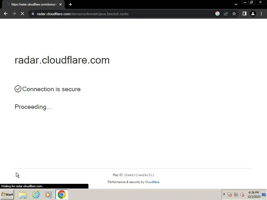The height and width of the screenshot is (200, 267).
Task: Open the Windows Start menu
Action: click(x=7, y=194)
